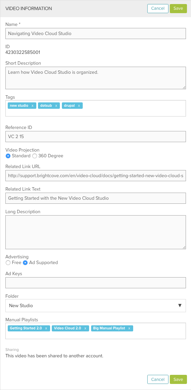Focus the Reference ID field

(95, 136)
